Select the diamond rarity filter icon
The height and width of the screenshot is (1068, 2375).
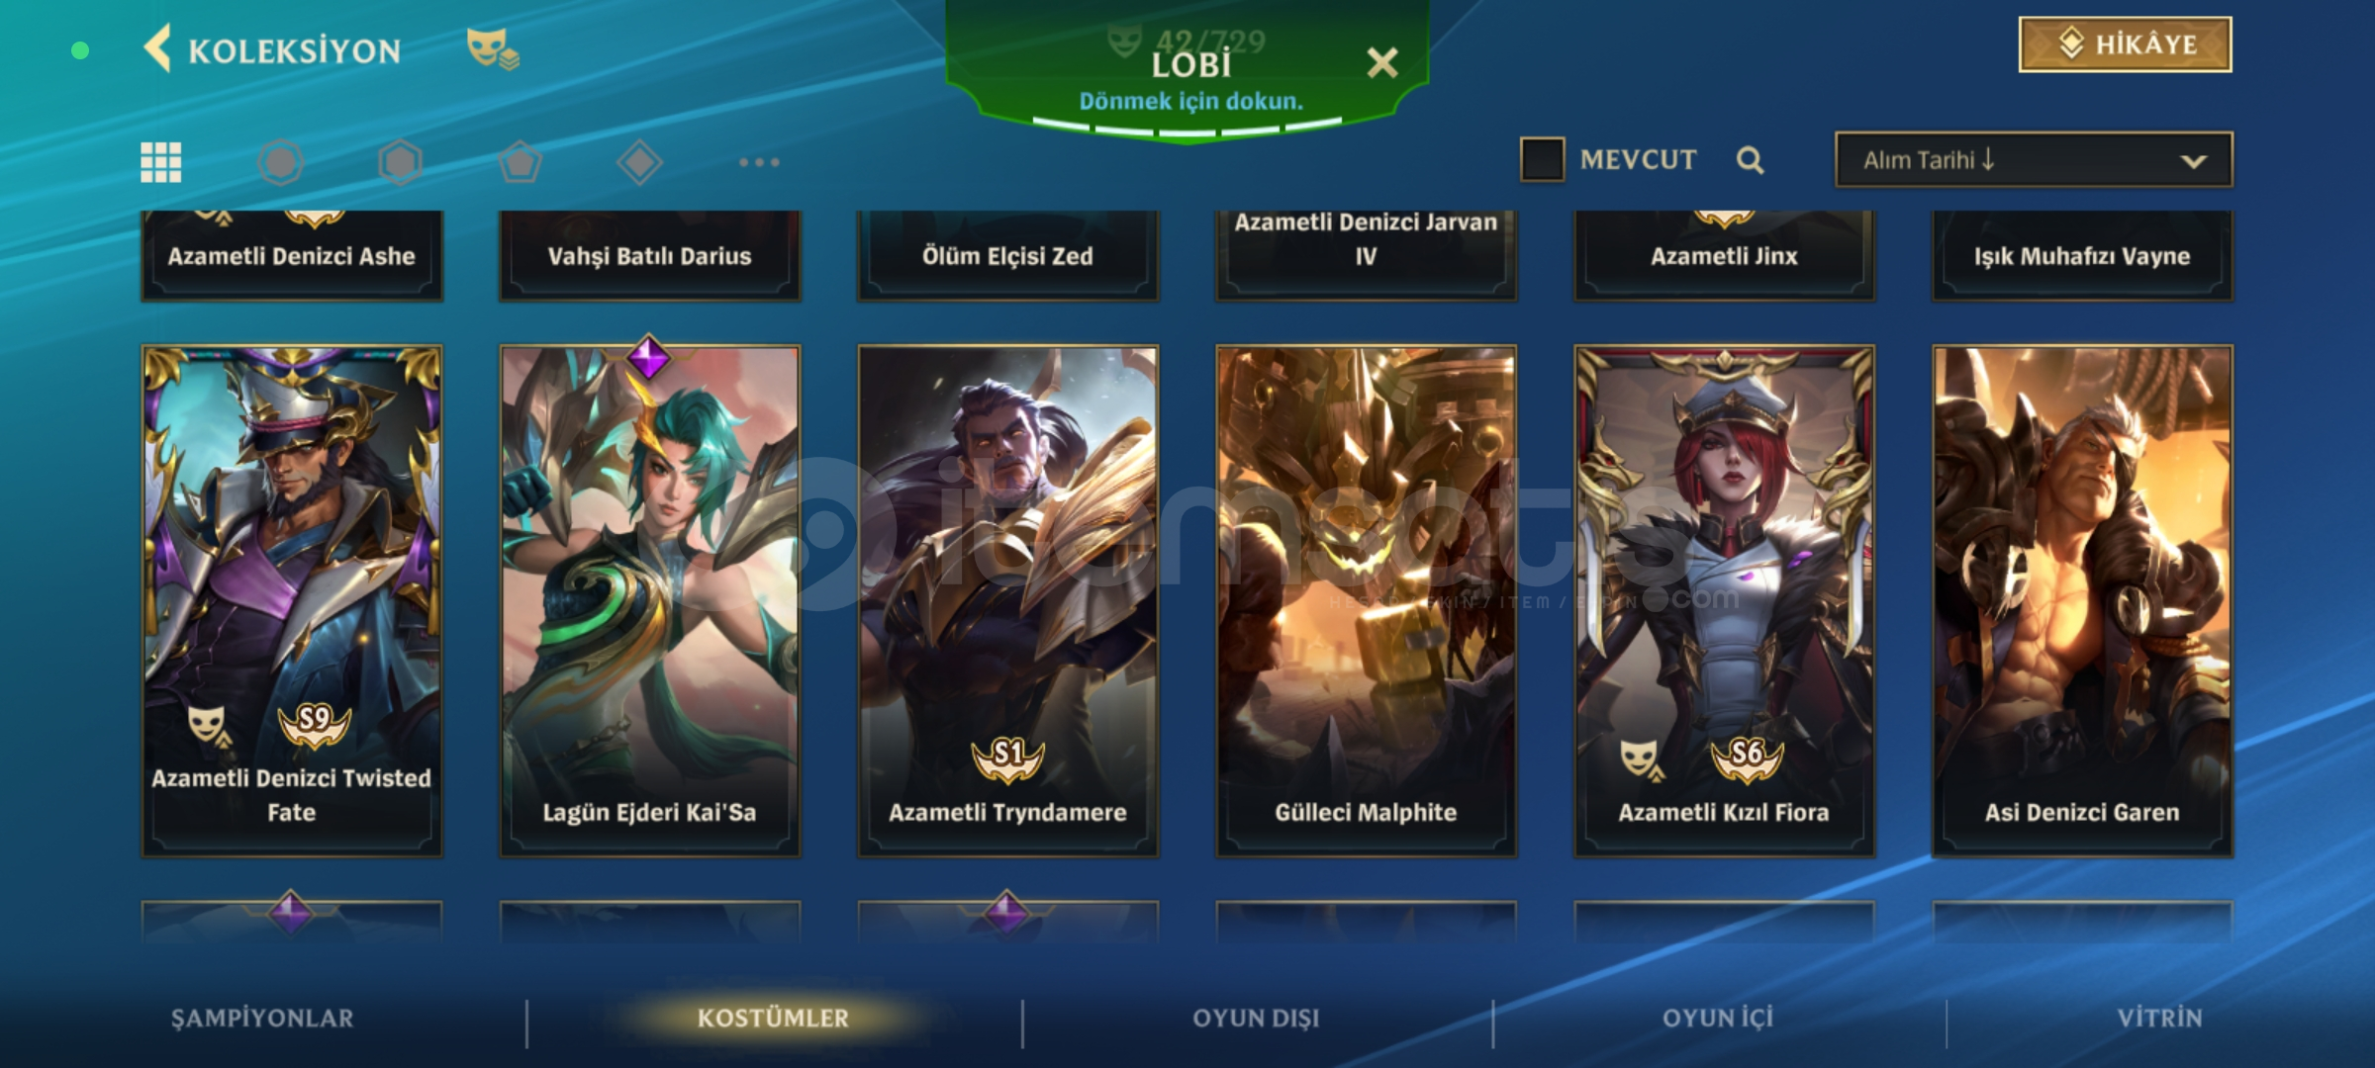(639, 162)
